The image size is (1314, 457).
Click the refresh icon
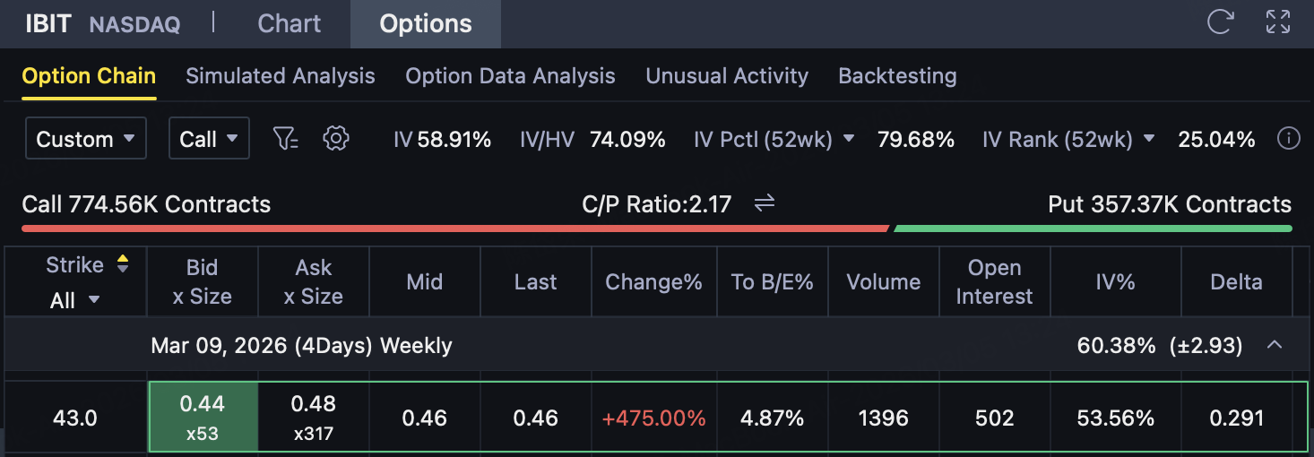point(1220,22)
